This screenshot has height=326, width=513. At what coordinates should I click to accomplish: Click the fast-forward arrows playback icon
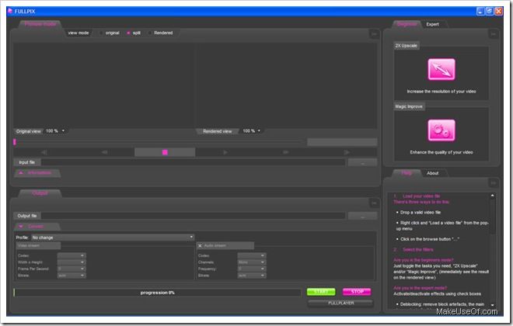pyautogui.click(x=287, y=152)
